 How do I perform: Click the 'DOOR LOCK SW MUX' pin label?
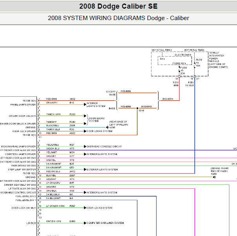point(24,208)
